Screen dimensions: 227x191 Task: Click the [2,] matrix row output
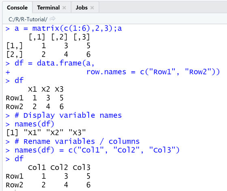point(48,55)
